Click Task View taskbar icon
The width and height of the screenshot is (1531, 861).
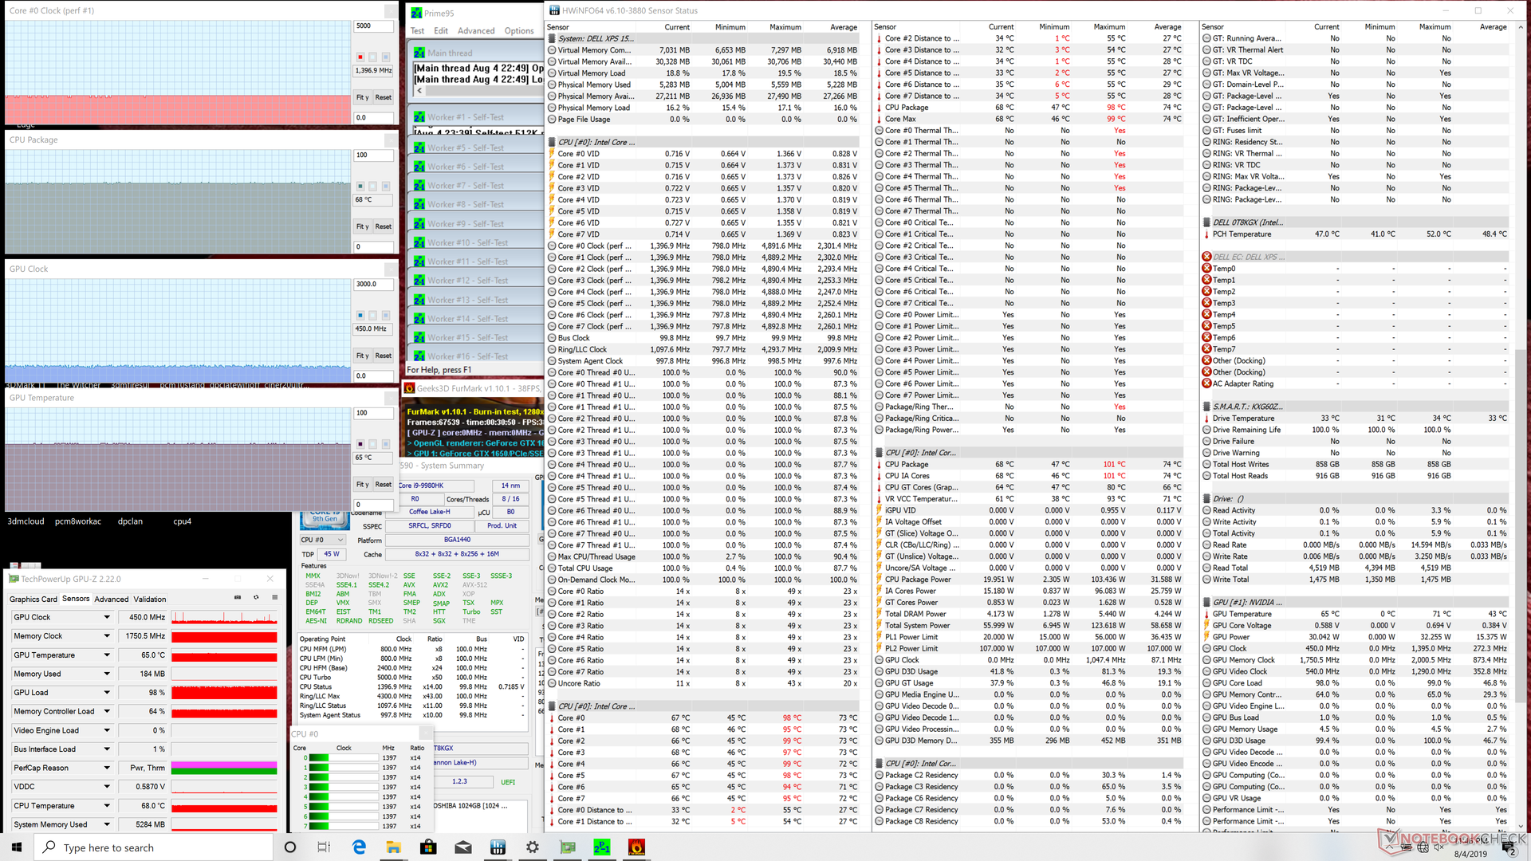(324, 847)
